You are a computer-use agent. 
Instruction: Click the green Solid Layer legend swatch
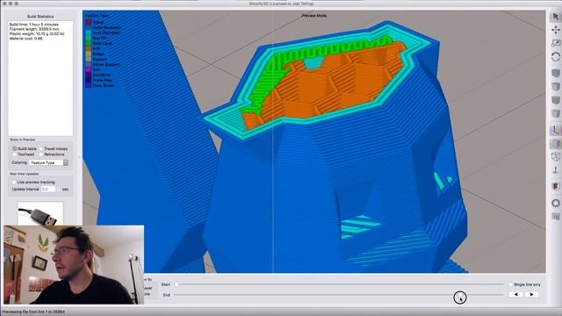point(88,43)
